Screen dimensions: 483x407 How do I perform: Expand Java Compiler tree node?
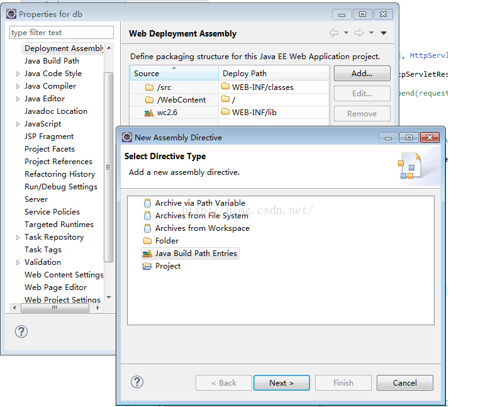tap(18, 87)
